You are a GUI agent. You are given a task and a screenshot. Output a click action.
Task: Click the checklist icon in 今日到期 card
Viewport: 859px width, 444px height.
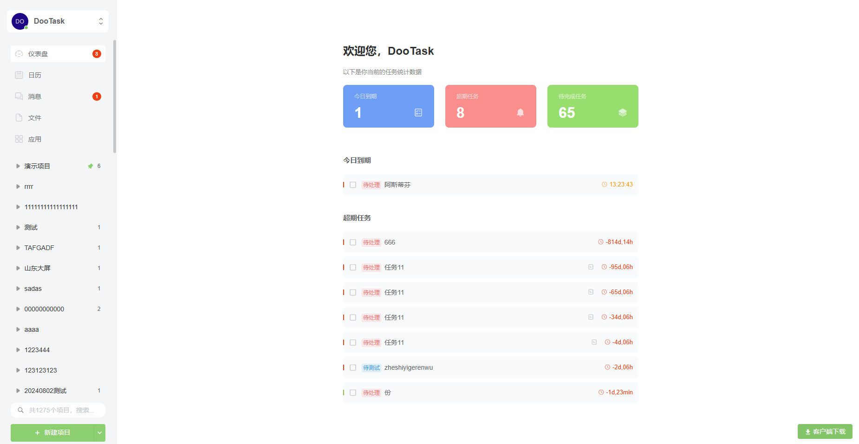coord(418,112)
